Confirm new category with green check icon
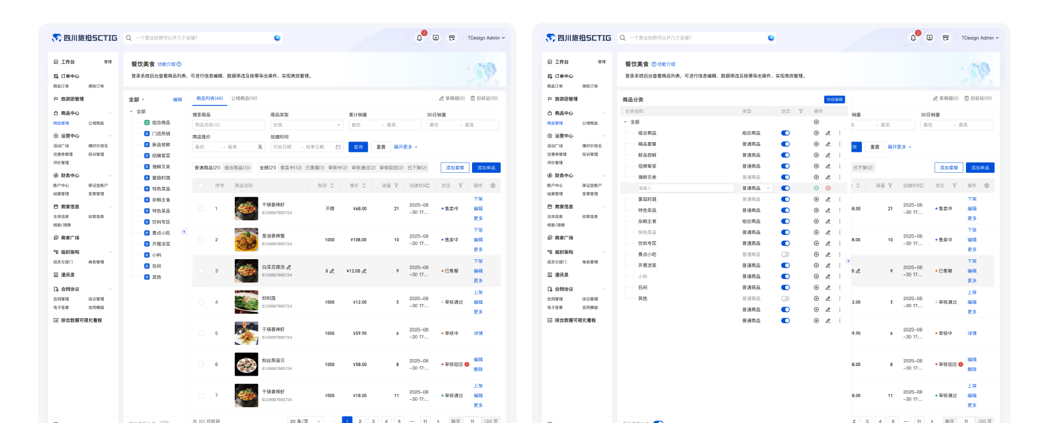 click(x=816, y=188)
